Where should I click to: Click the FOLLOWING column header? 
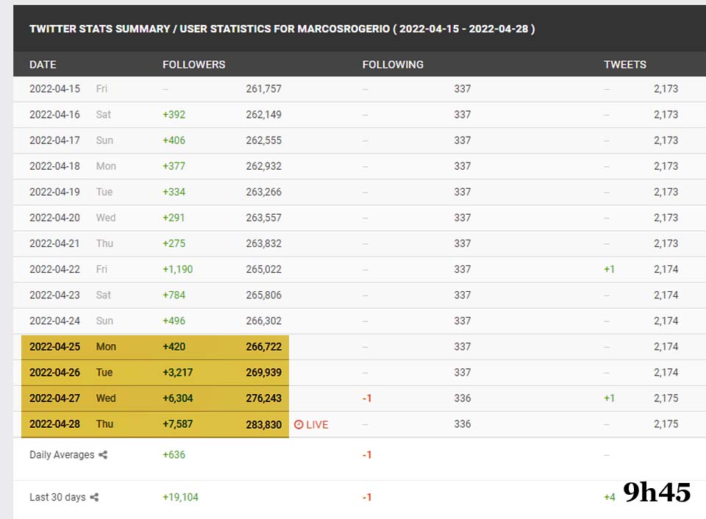[393, 65]
